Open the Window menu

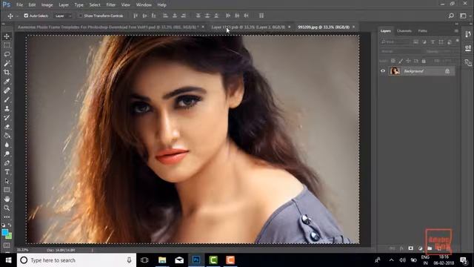pos(144,5)
